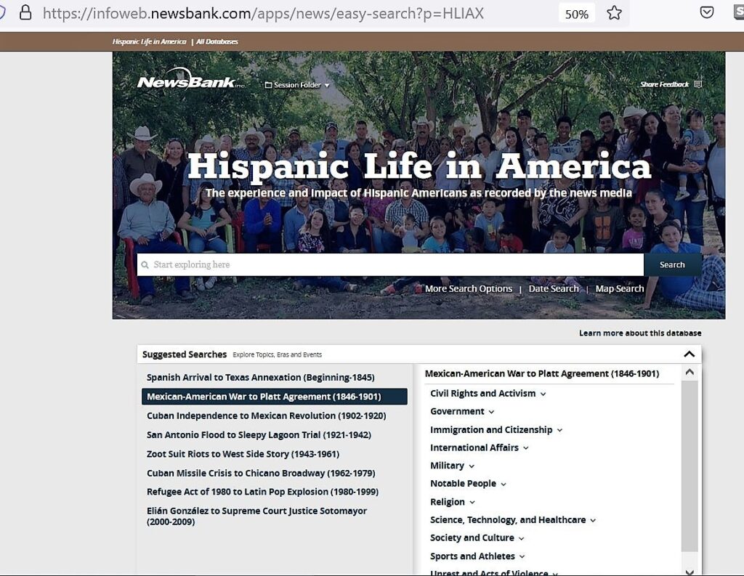Open More Search Options link

pos(468,288)
